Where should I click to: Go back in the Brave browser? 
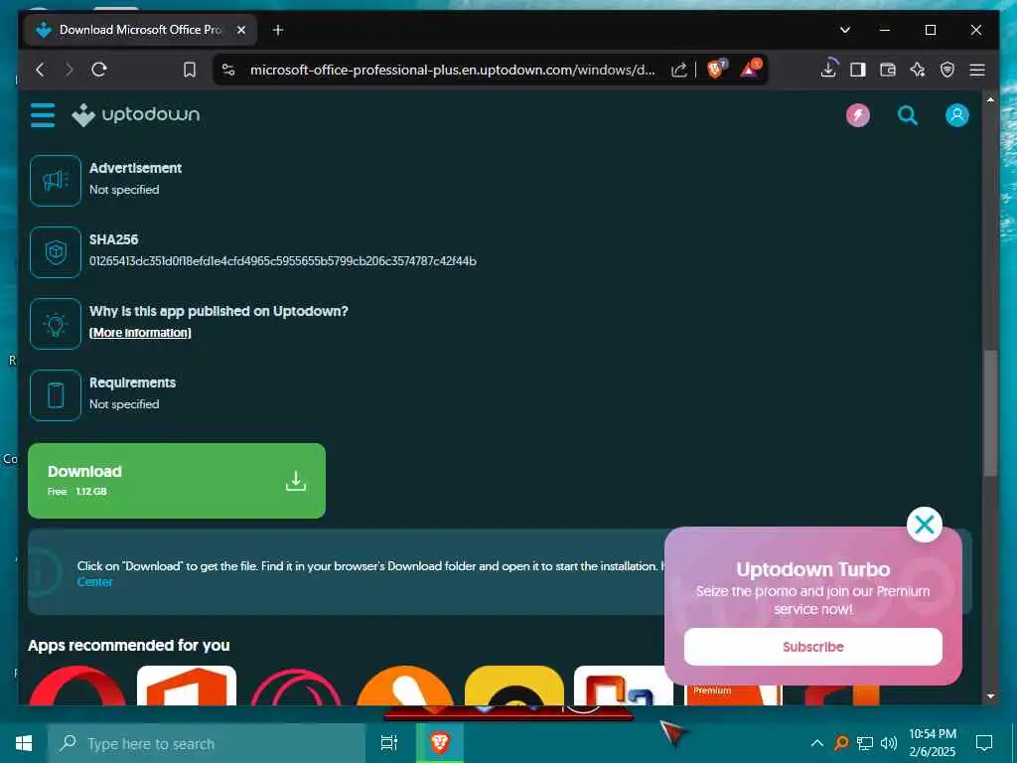click(40, 70)
